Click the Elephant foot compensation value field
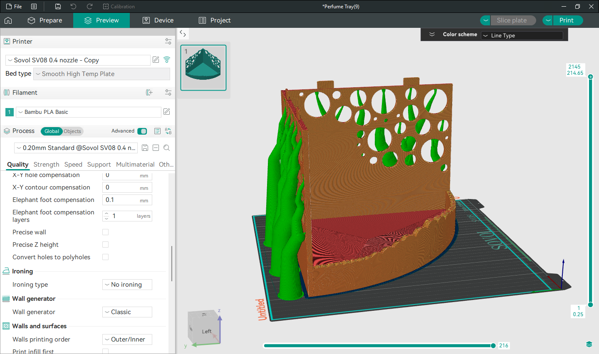 [x=127, y=200]
